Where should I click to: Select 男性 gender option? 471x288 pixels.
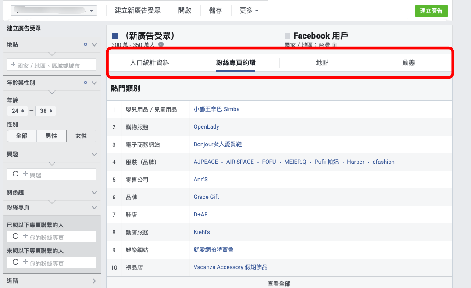pos(51,136)
